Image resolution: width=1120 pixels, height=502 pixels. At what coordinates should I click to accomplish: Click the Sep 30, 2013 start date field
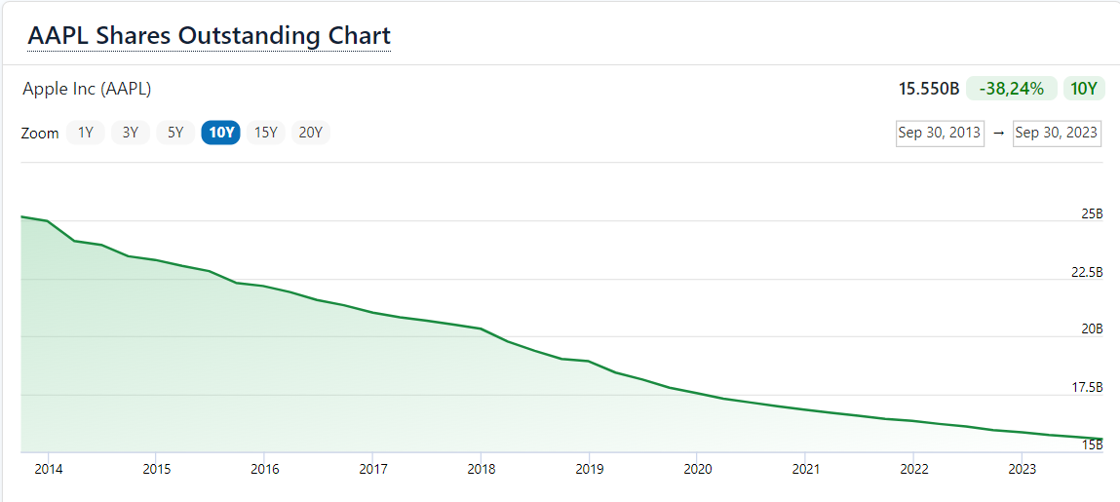[x=940, y=133]
